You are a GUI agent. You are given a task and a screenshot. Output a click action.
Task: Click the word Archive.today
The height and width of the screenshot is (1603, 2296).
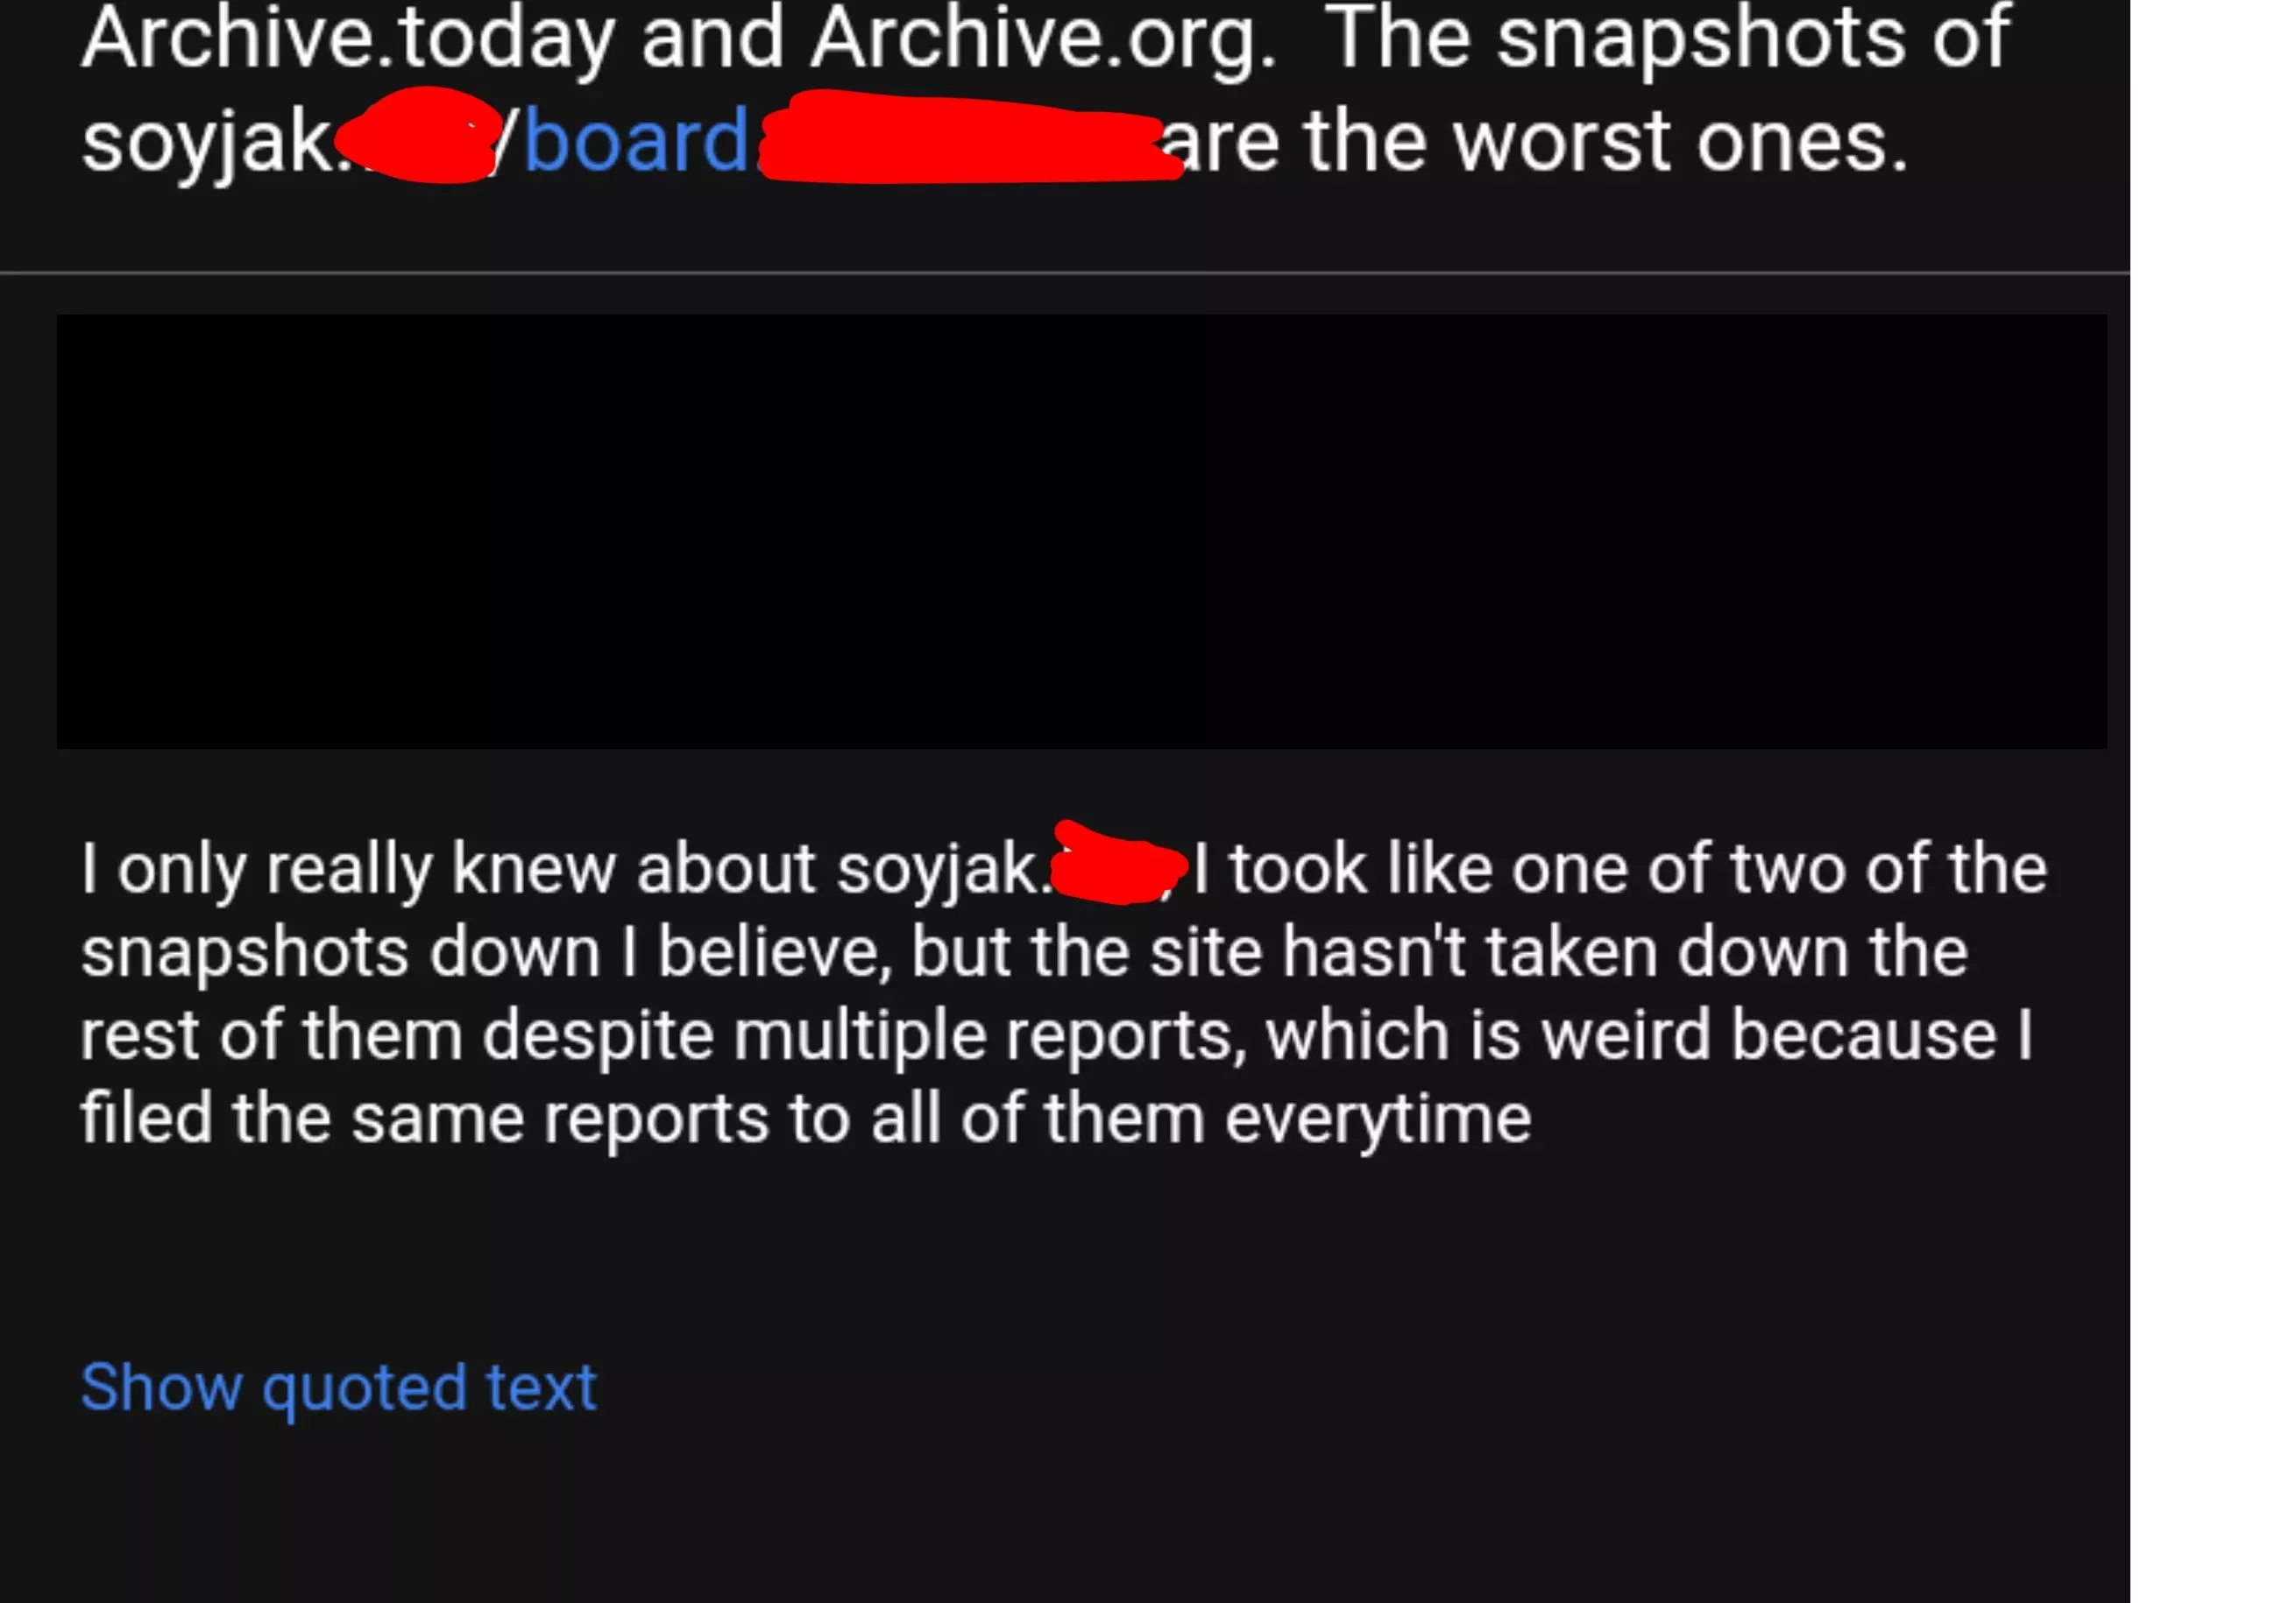[x=348, y=40]
